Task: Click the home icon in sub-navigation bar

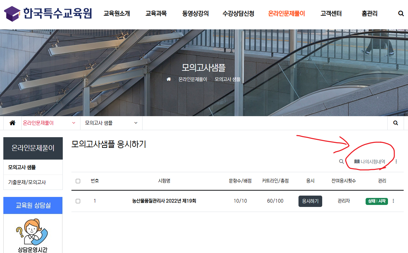Action: 12,123
